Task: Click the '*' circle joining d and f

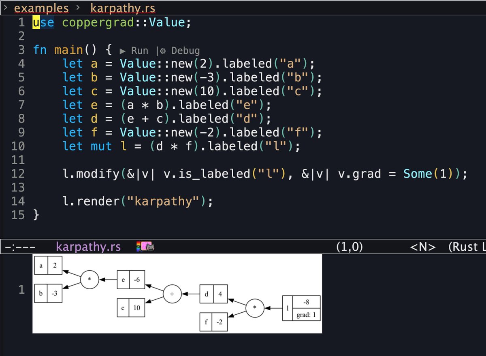Action: (x=255, y=308)
